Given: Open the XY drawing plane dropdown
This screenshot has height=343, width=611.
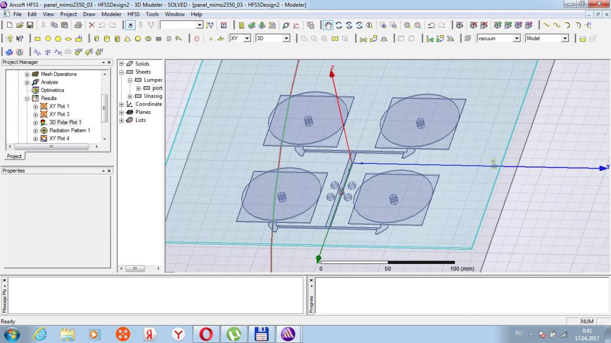Looking at the screenshot, I should pos(247,39).
